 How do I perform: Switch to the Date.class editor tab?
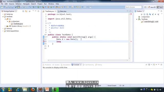(62, 11)
